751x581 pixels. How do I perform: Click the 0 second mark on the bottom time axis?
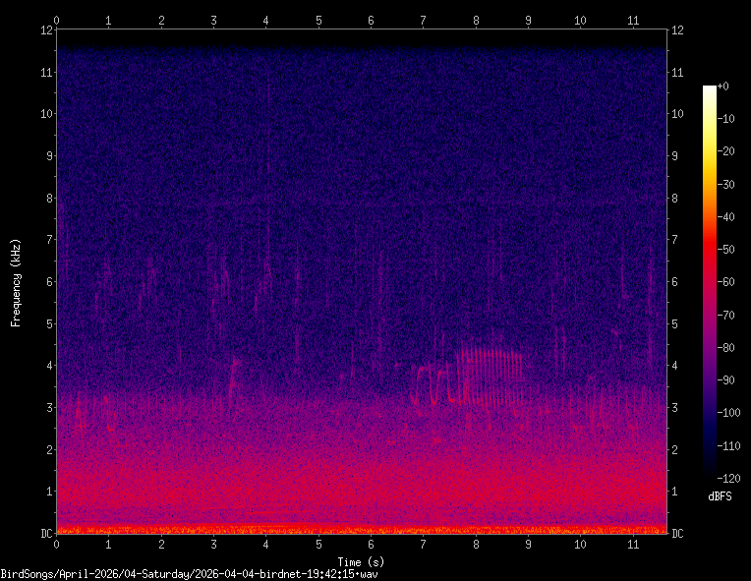click(57, 544)
